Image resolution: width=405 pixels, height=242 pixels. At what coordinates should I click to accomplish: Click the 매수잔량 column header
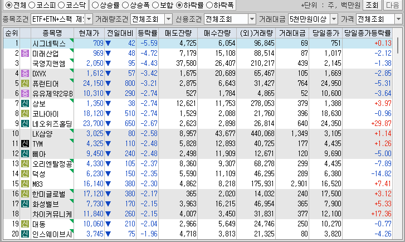pyautogui.click(x=217, y=33)
